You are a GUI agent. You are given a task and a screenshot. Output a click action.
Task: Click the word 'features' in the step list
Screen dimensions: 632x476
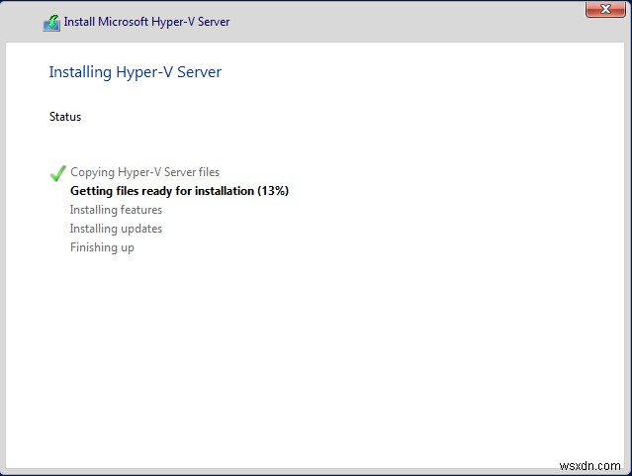(x=141, y=210)
